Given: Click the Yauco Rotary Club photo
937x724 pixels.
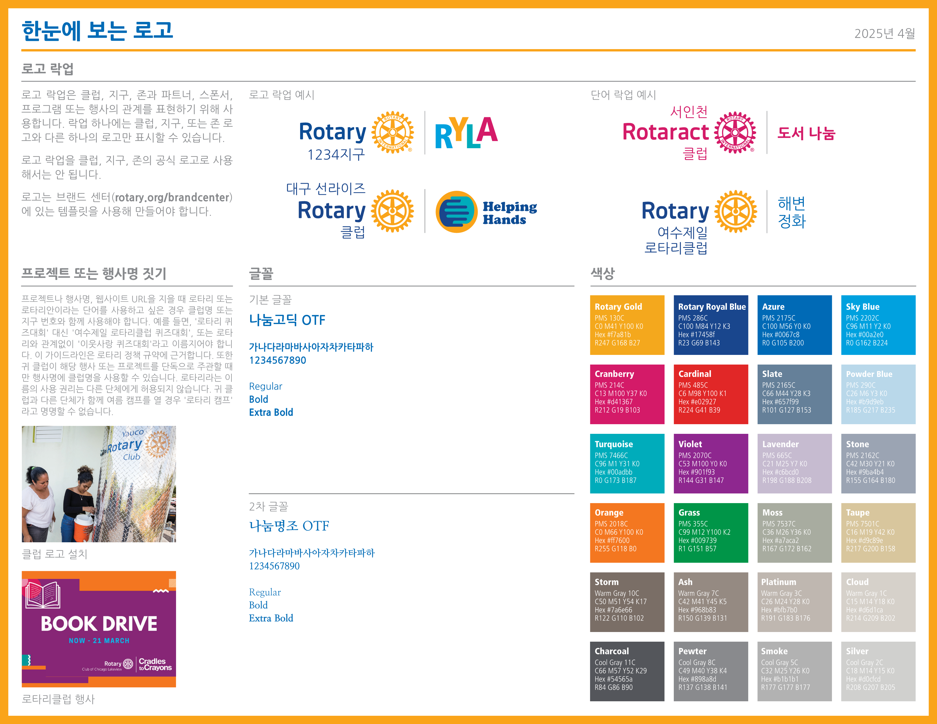Looking at the screenshot, I should click(x=99, y=484).
